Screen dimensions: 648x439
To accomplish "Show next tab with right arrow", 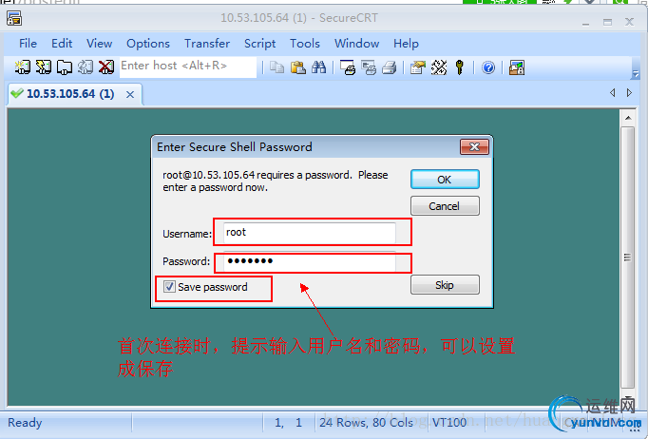I will pos(629,93).
